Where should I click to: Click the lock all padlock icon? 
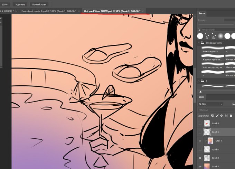[x=231, y=116]
